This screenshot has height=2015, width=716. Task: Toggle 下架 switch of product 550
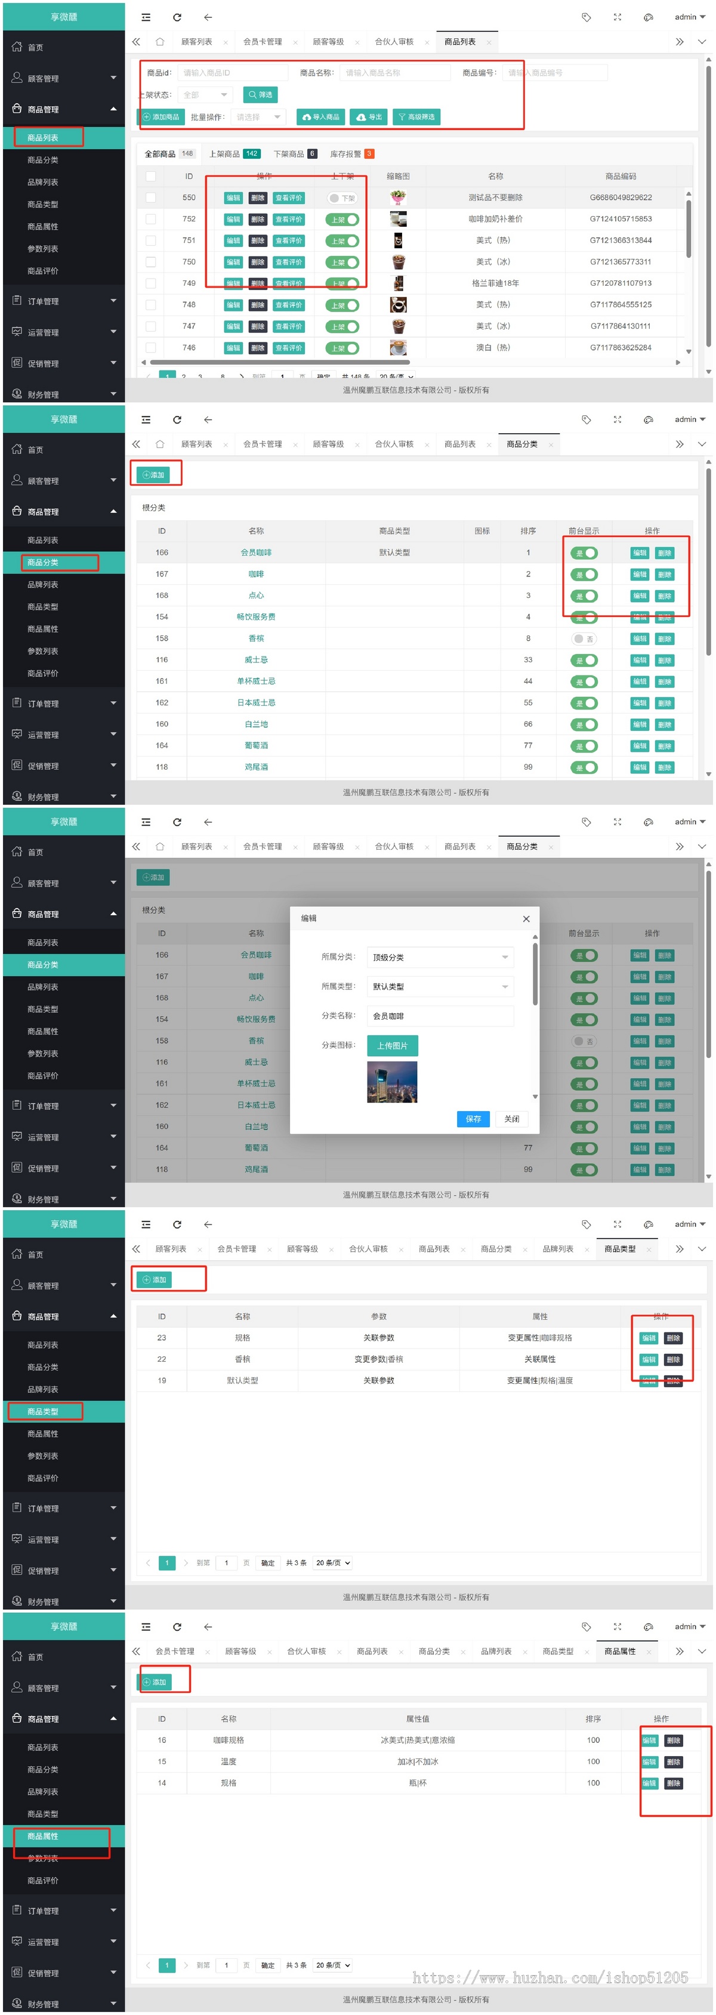[x=342, y=198]
